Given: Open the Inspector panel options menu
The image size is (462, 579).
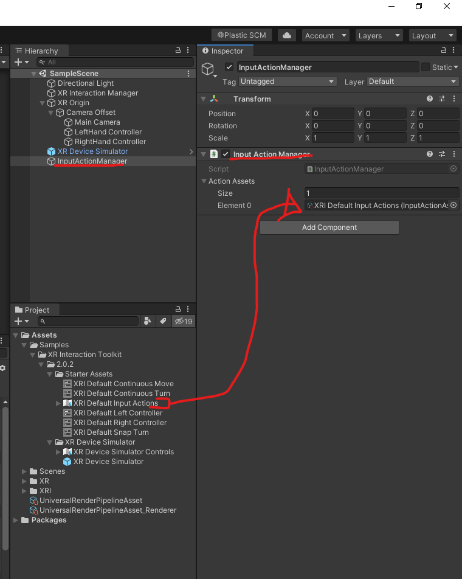Looking at the screenshot, I should pyautogui.click(x=453, y=50).
